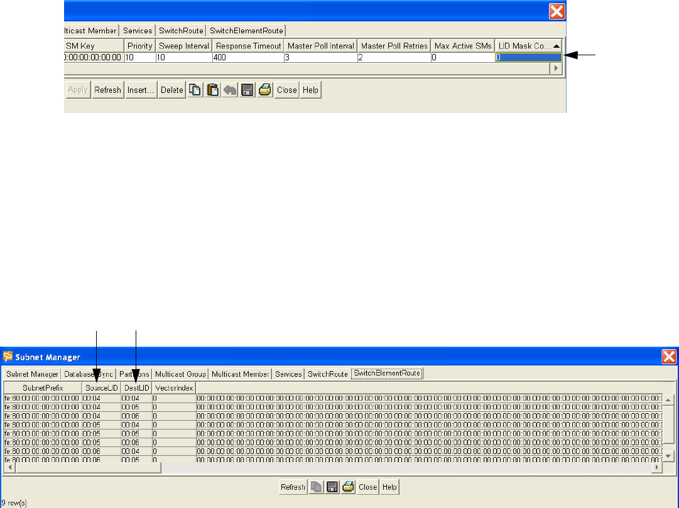Viewport: 679px width, 508px height.
Task: Click the undo arrow icon
Action: click(x=231, y=90)
